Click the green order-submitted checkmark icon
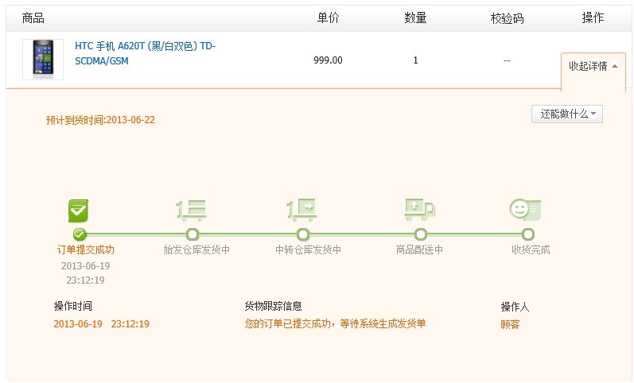Image resolution: width=634 pixels, height=383 pixels. click(78, 211)
